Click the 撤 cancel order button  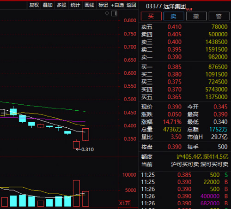196,16
